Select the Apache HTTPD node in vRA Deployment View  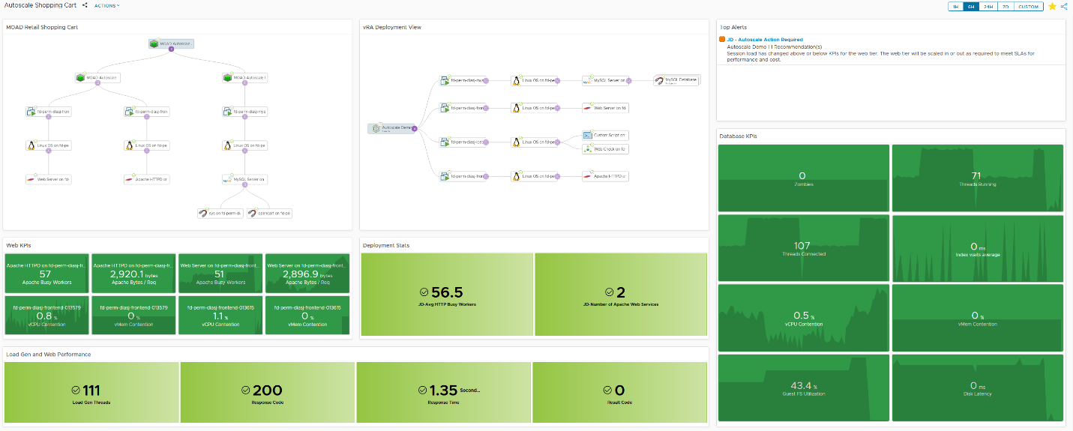606,176
